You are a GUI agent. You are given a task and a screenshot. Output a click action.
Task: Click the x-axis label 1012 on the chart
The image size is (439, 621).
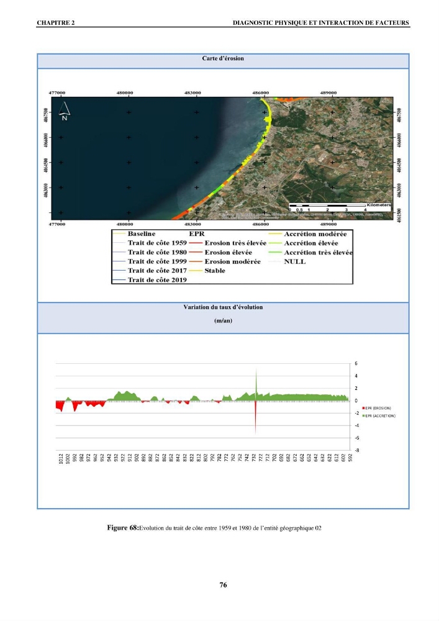tap(61, 458)
